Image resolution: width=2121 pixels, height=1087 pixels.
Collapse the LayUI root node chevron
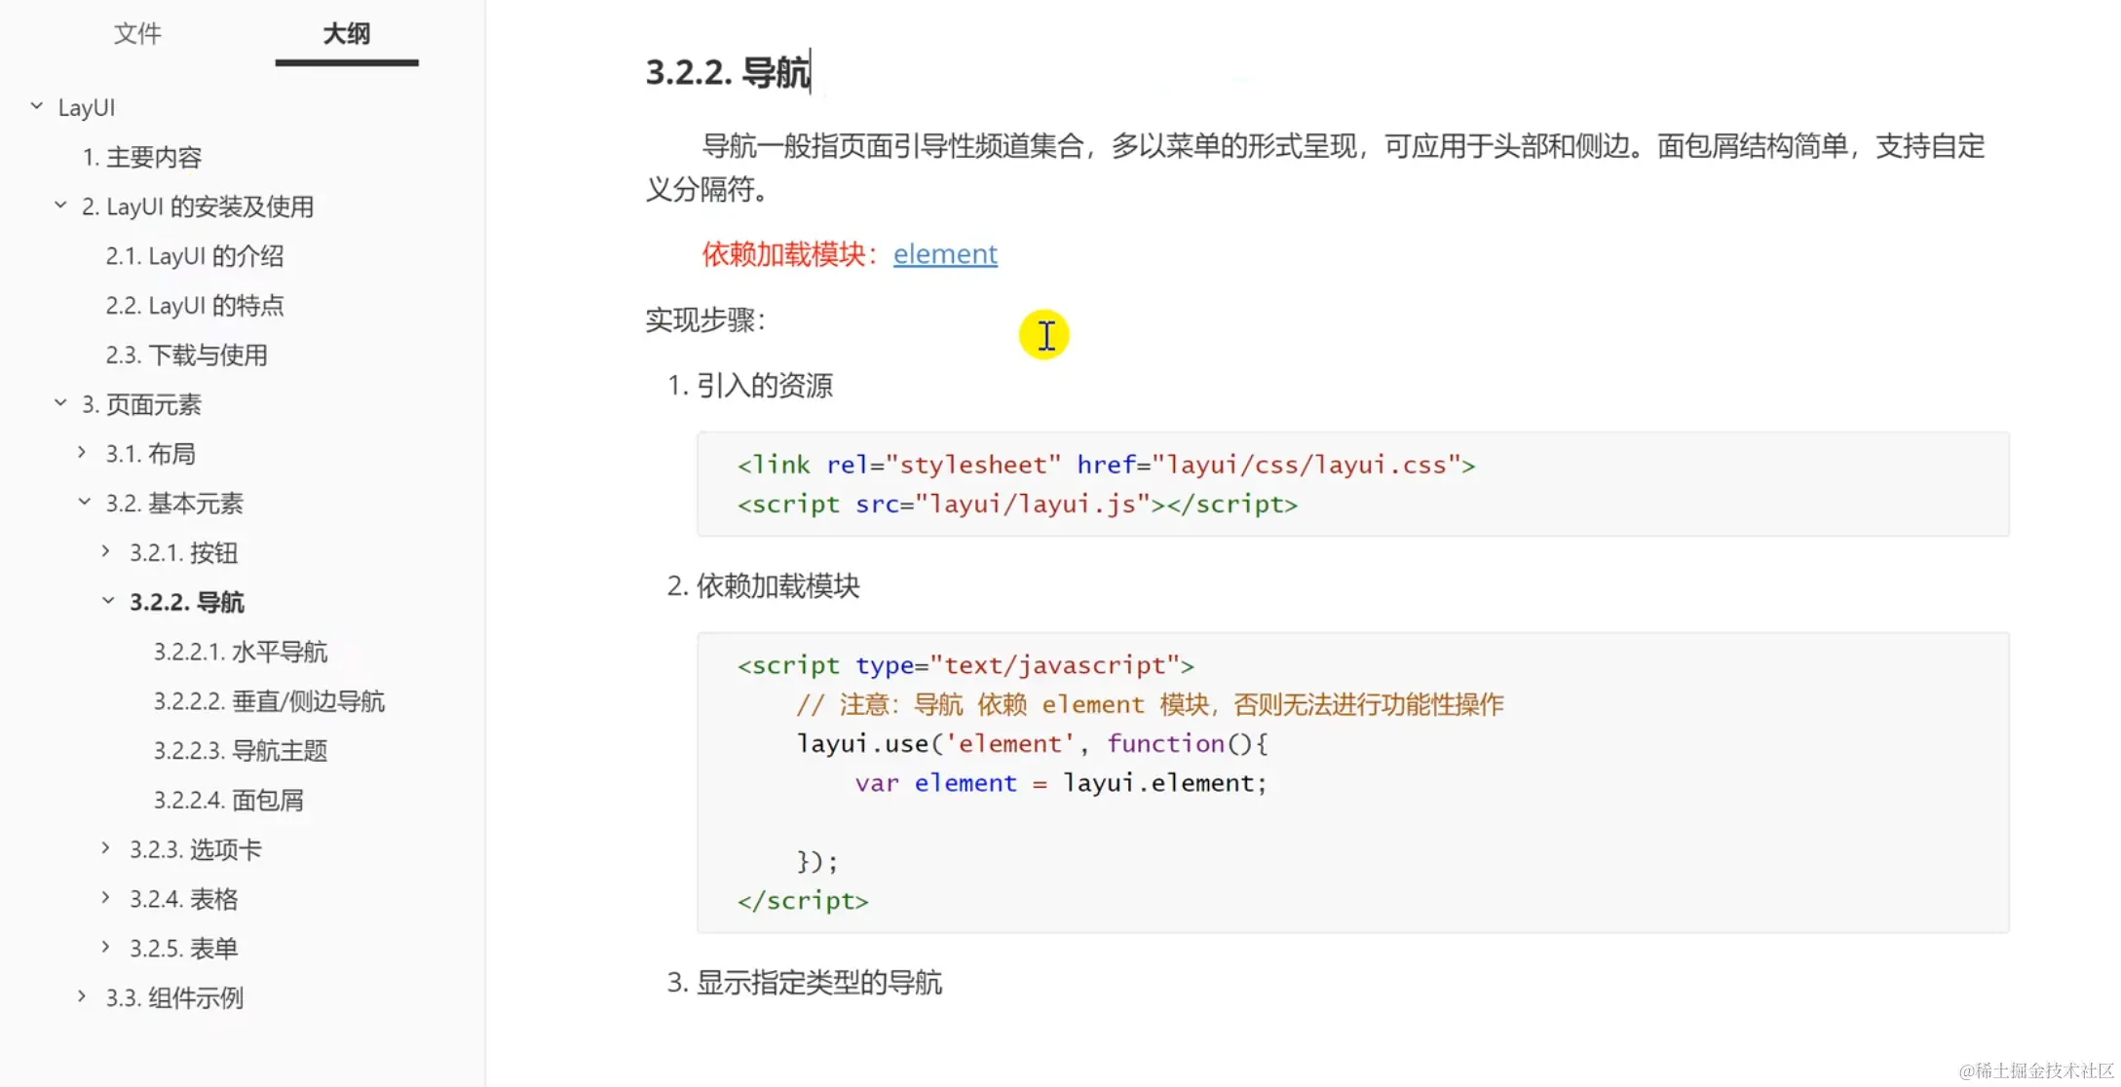click(36, 106)
